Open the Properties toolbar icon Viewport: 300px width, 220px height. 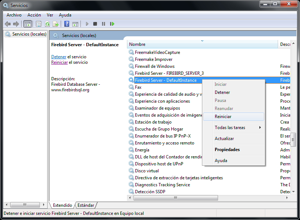tap(38, 24)
